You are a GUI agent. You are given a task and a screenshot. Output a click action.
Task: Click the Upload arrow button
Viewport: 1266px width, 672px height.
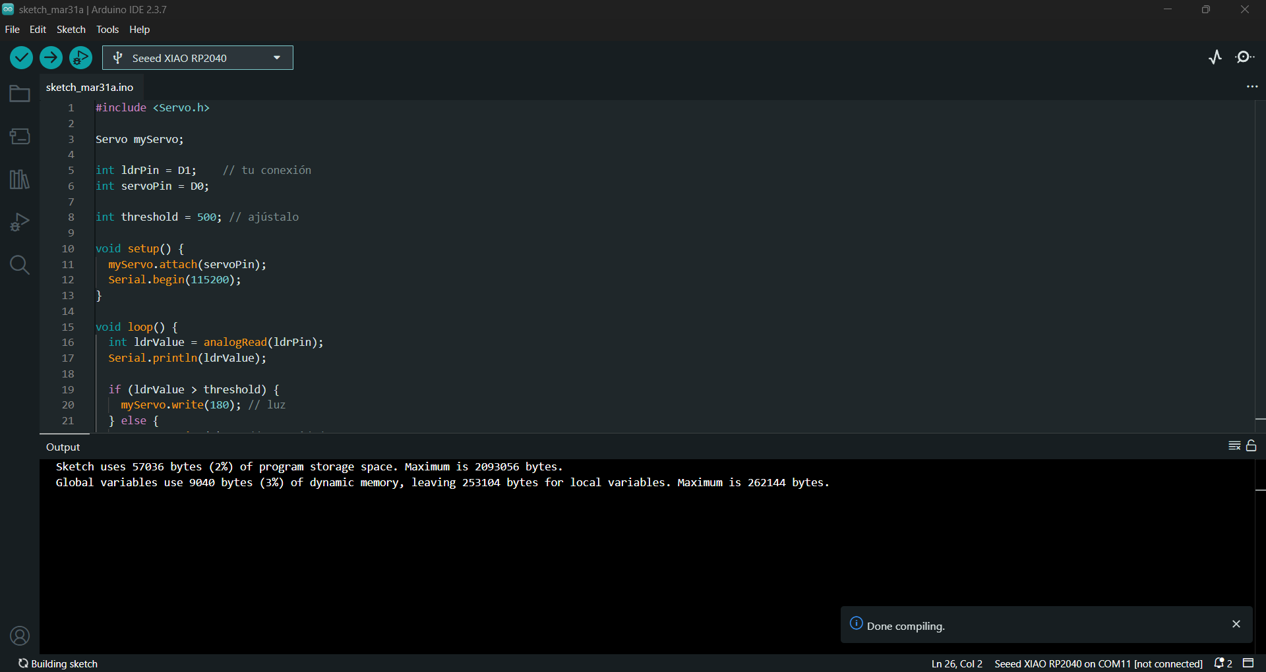(51, 58)
